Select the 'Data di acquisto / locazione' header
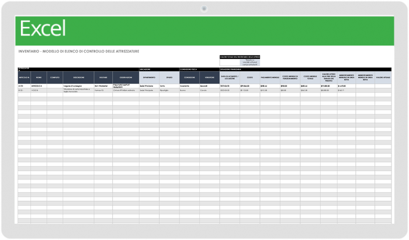This screenshot has width=409, height=240. pos(230,77)
